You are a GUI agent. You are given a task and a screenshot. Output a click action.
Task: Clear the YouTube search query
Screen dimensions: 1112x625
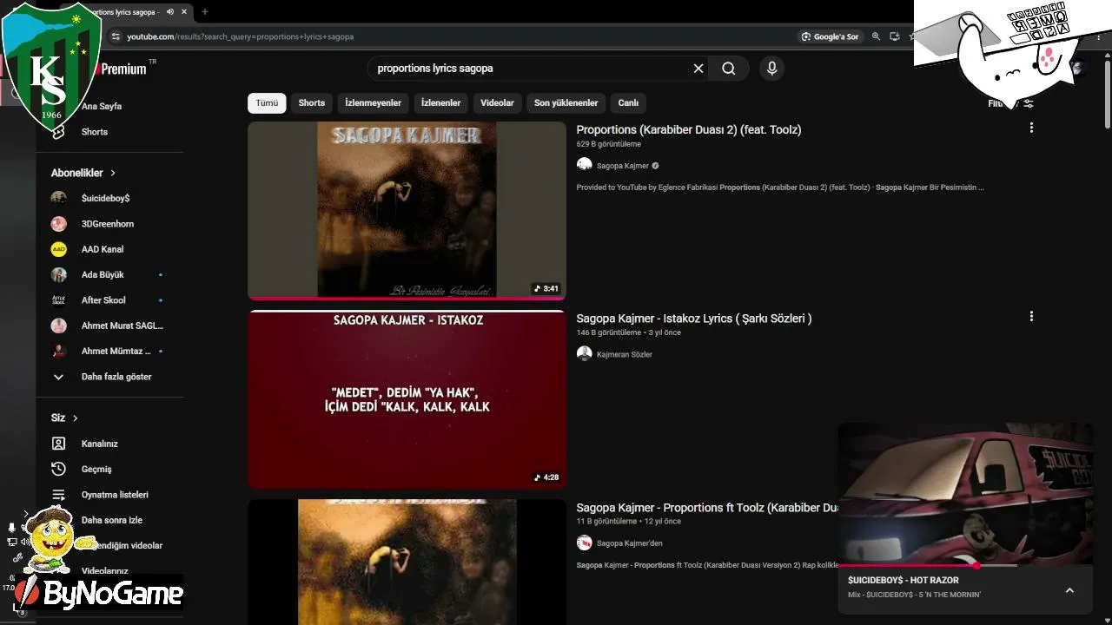point(698,69)
